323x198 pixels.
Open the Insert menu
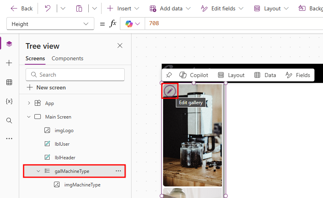click(x=123, y=8)
